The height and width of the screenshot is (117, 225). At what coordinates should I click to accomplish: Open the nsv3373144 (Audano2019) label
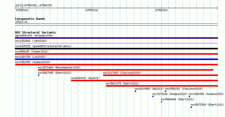coord(170,94)
